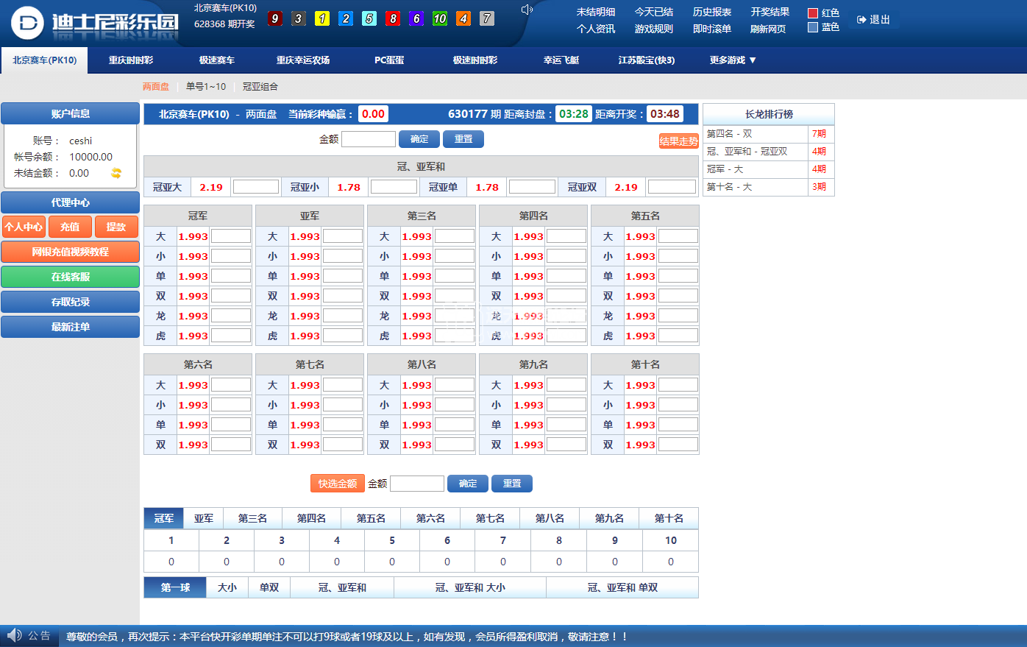Image resolution: width=1027 pixels, height=647 pixels.
Task: Click the blue number 2 ball
Action: (x=346, y=18)
